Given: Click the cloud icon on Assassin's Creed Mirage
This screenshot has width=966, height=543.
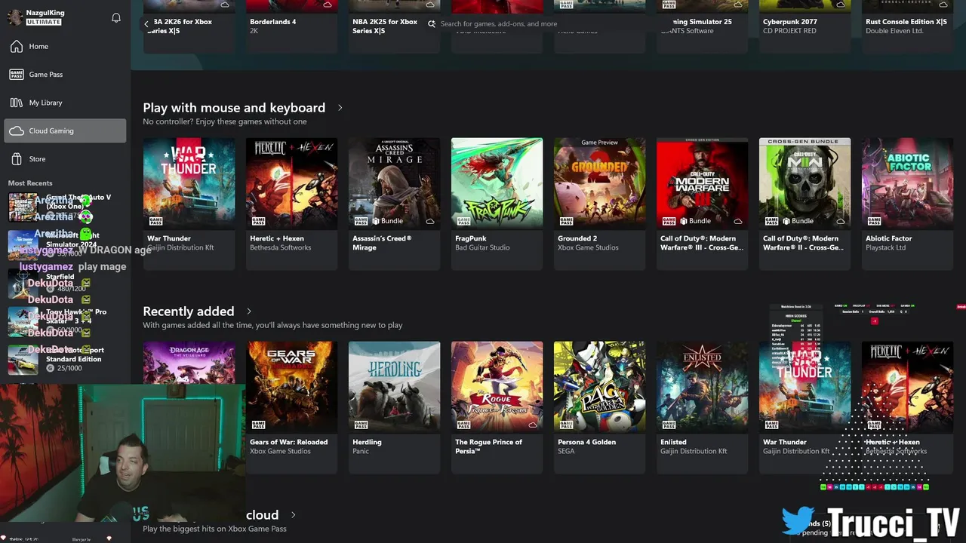Looking at the screenshot, I should point(430,222).
